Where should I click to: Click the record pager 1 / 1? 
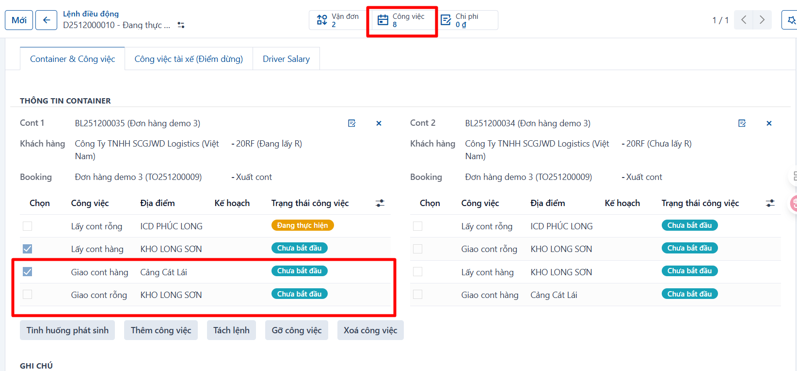coord(720,20)
